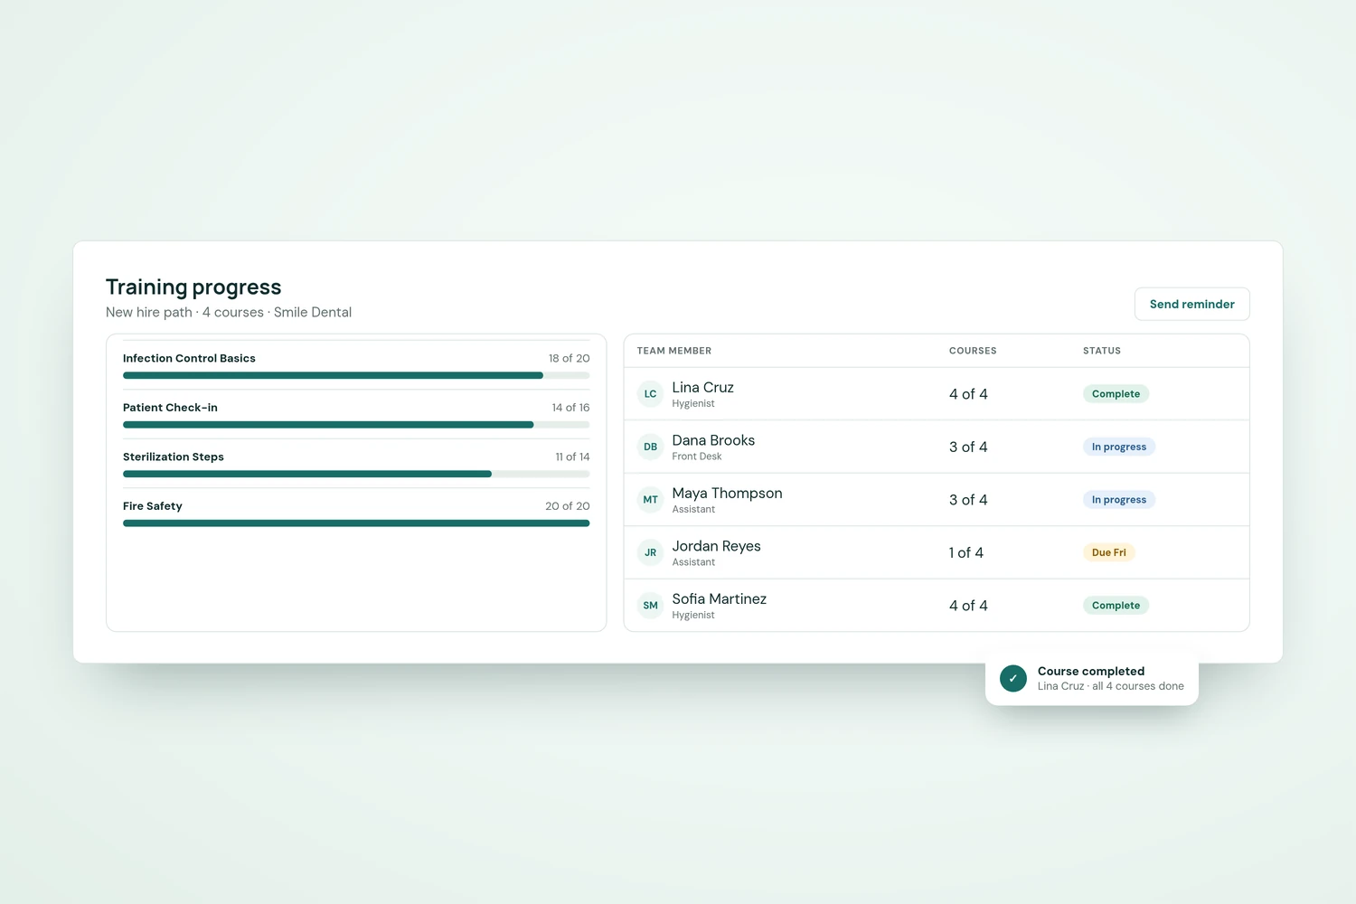Click the 1 of 4 courses value for Jordan Reyes
Viewport: 1356px width, 904px height.
[x=965, y=552]
